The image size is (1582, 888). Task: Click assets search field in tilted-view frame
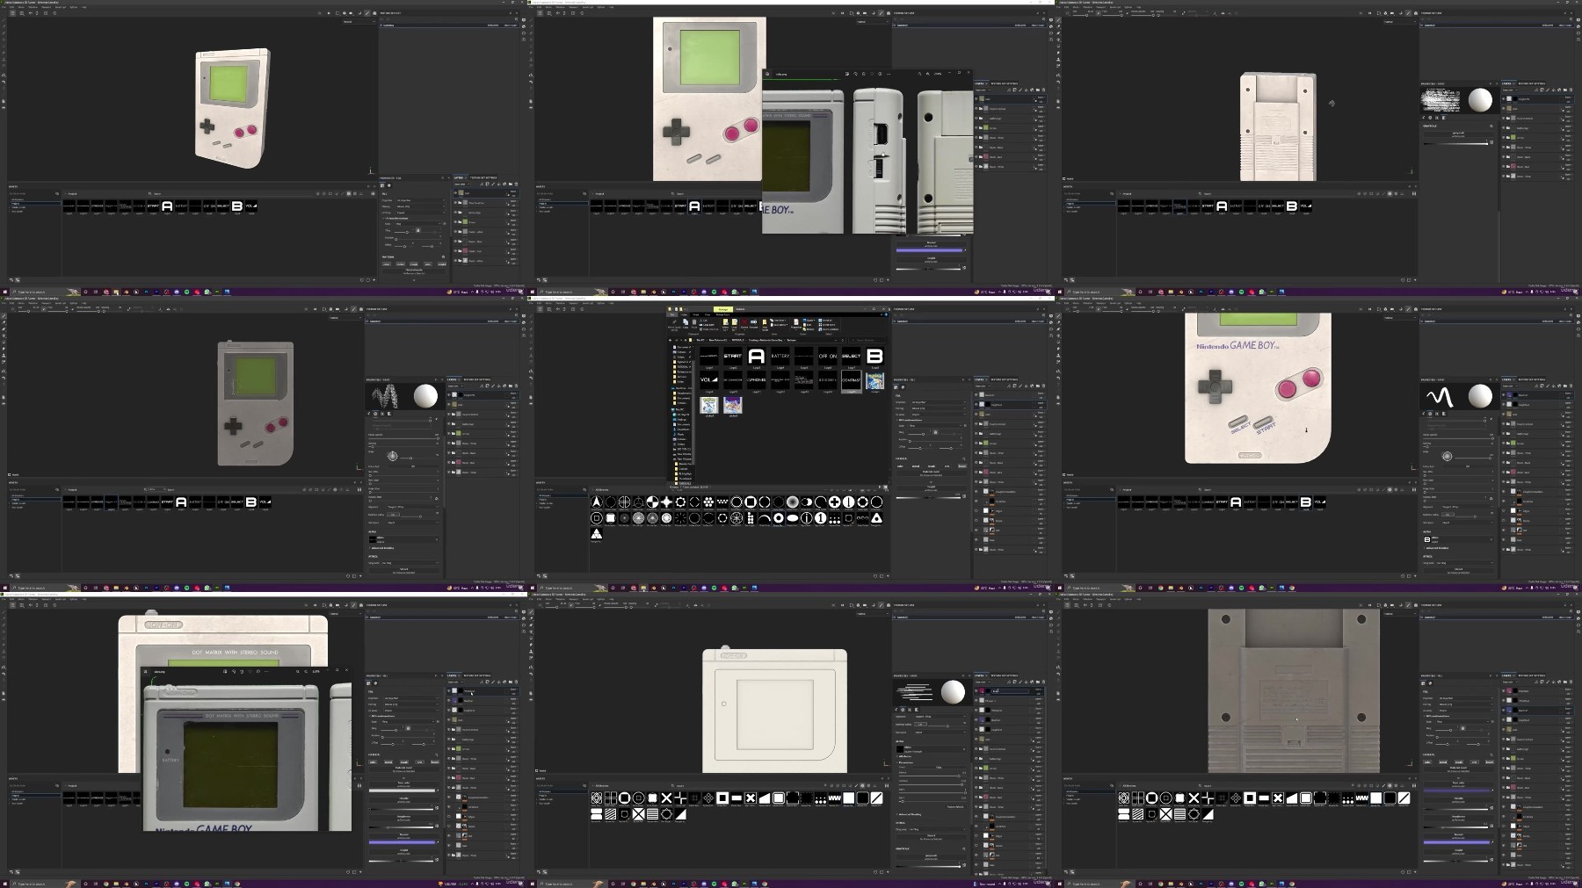click(233, 193)
